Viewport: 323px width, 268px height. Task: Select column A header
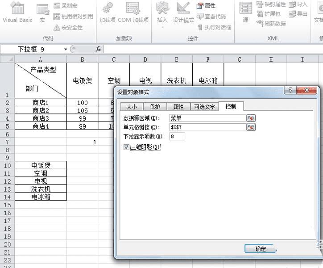pos(41,59)
